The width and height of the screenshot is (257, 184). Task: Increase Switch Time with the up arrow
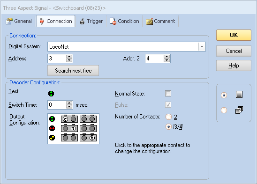coord(69,103)
